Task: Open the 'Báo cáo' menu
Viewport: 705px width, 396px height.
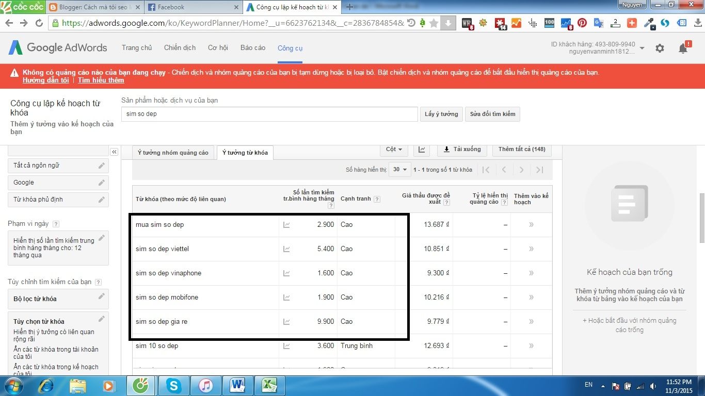Action: [253, 47]
